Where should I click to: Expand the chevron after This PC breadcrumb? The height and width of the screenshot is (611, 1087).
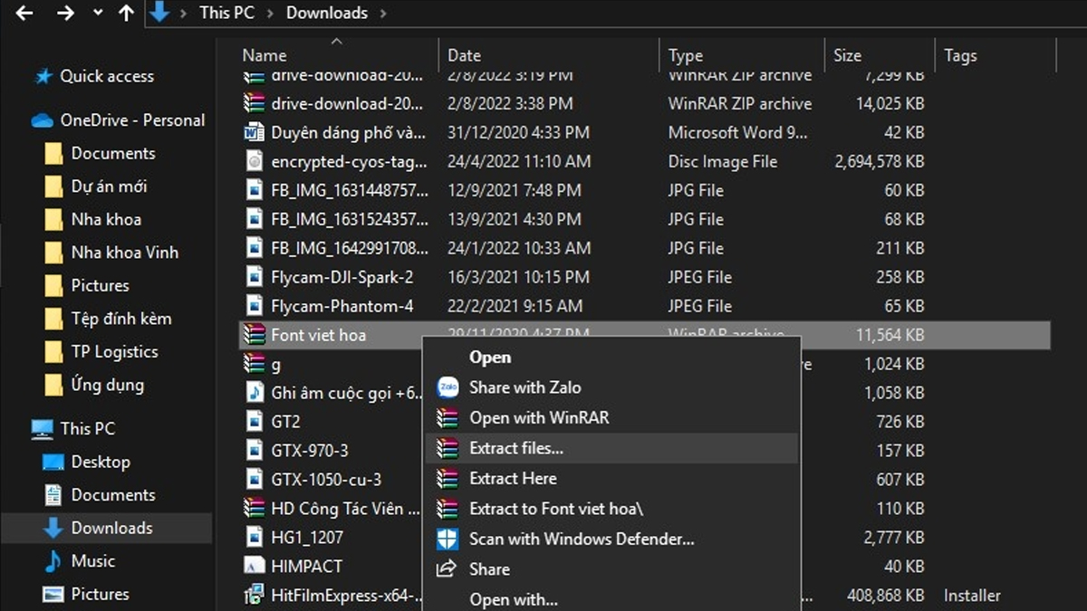click(x=270, y=13)
